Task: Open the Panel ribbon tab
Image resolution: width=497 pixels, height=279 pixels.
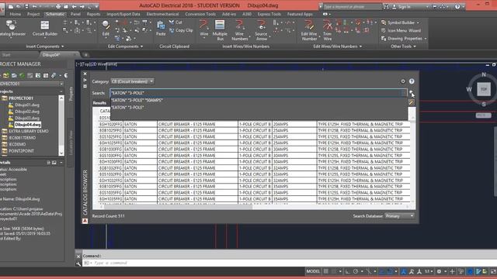Action: pyautogui.click(x=75, y=14)
